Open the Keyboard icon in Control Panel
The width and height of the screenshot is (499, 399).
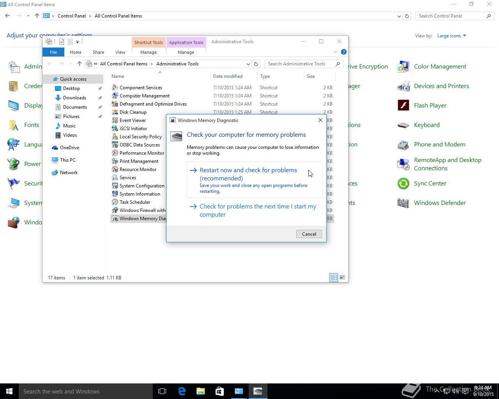coord(403,125)
